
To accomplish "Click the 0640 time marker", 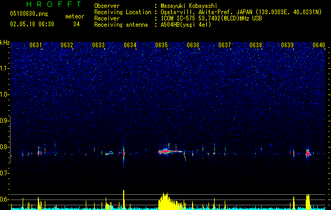I will 319,45.
